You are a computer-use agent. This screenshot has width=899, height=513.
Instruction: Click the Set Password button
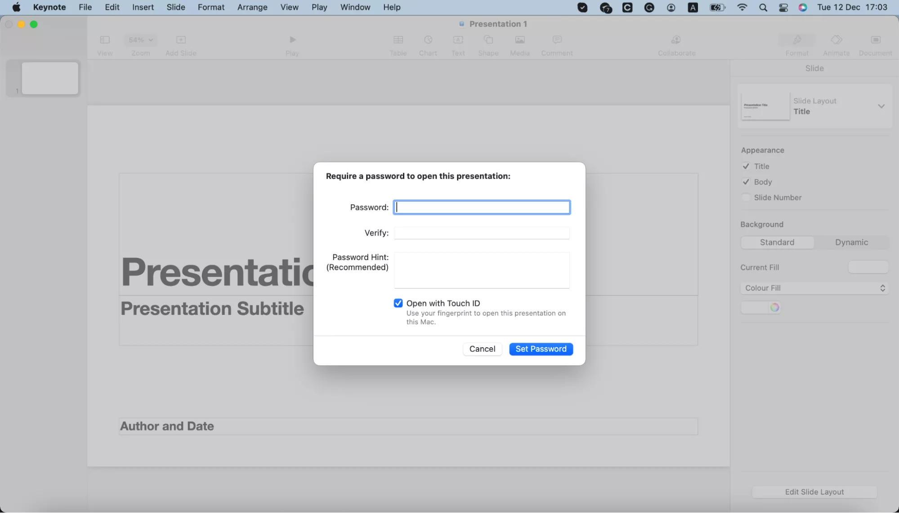click(x=541, y=349)
